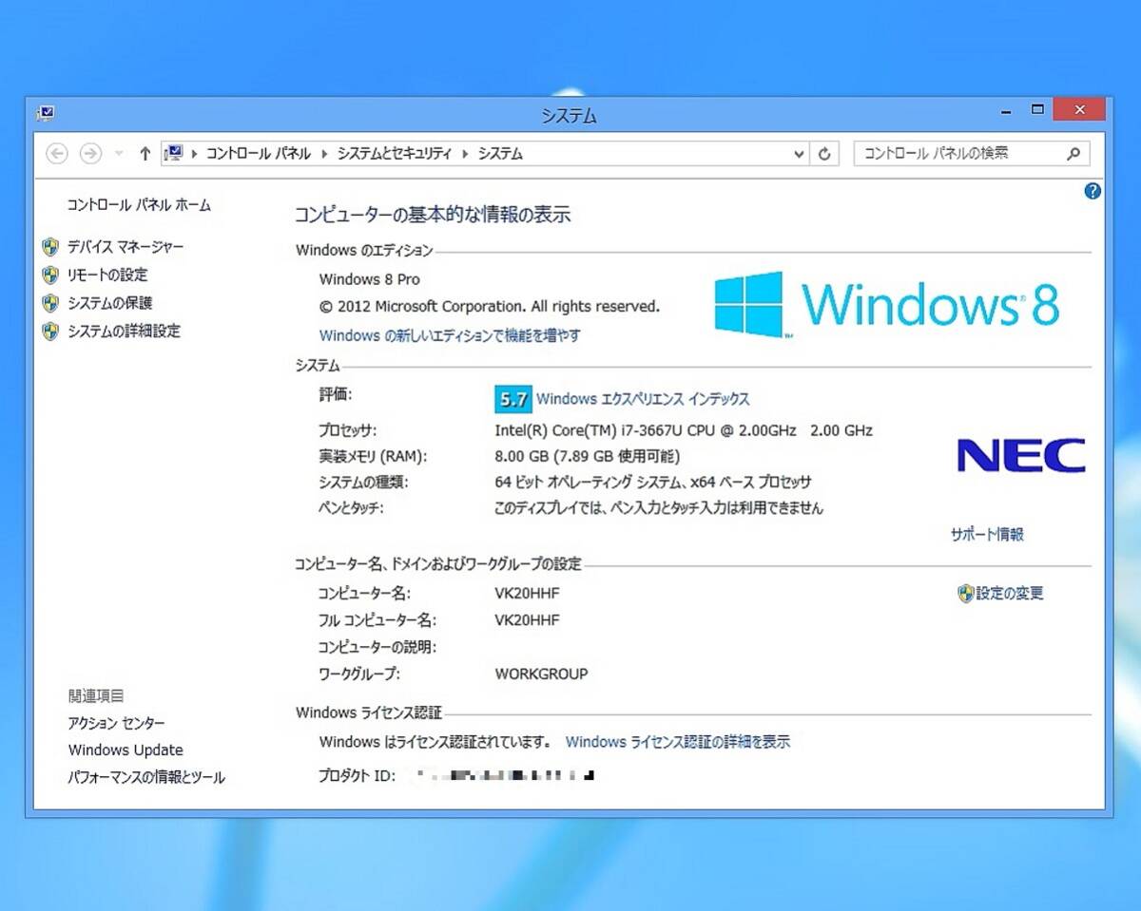Open Windows の新しいエディションで機能を増やす link
The width and height of the screenshot is (1141, 911).
click(450, 335)
